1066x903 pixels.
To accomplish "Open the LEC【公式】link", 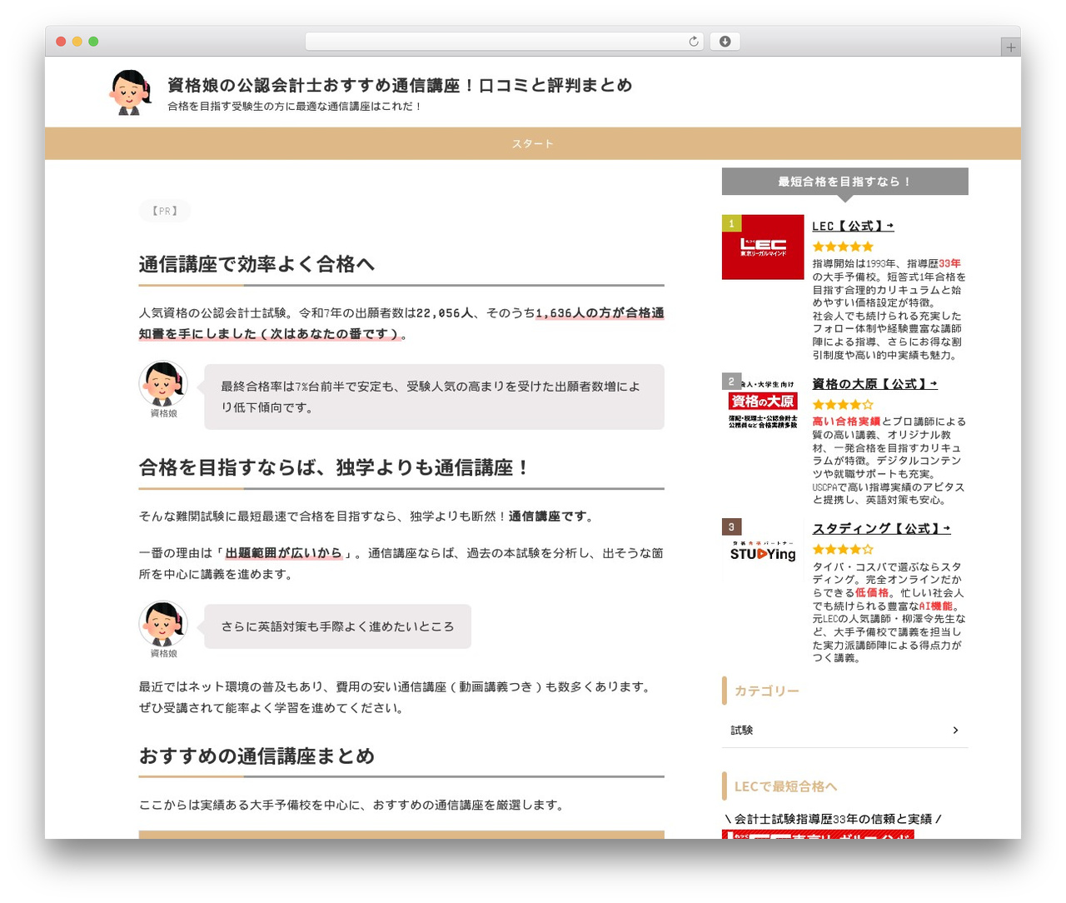I will point(853,226).
